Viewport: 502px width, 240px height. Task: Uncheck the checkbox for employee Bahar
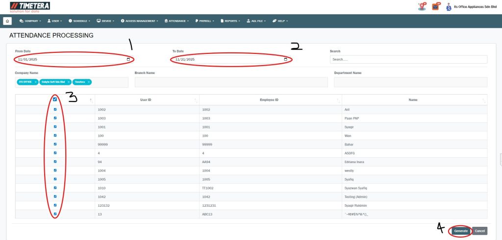pos(55,144)
